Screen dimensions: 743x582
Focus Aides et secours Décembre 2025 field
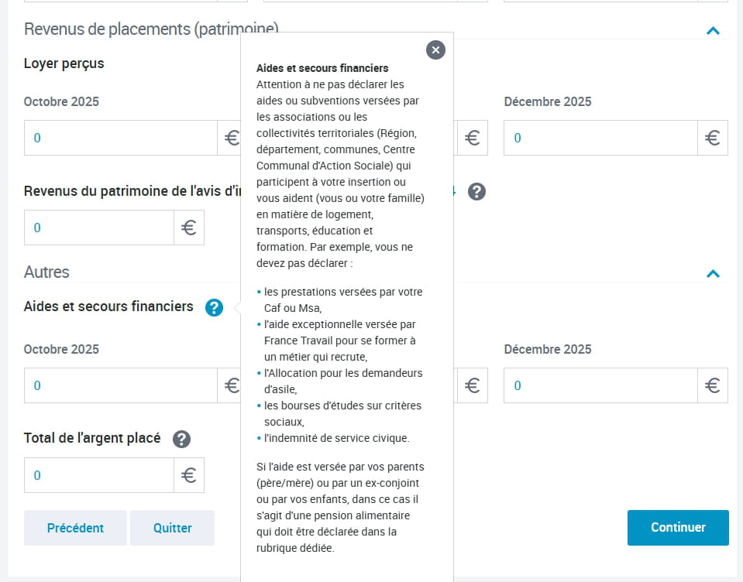click(x=600, y=385)
